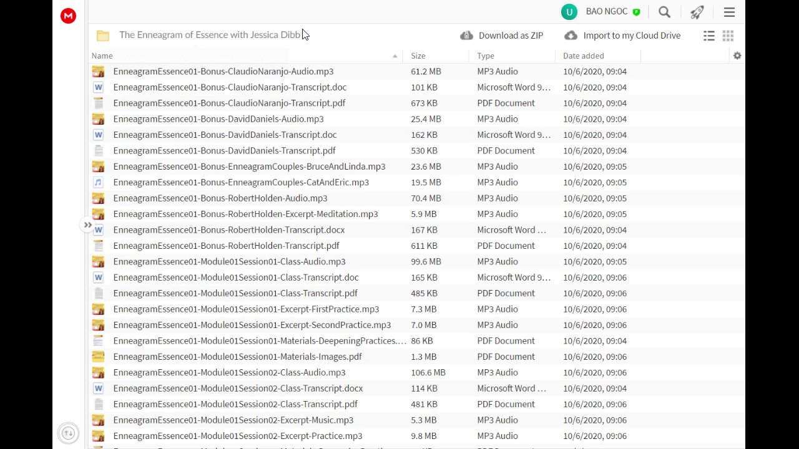Click the folder title 'The Enneagram of Essence with Jessica Dibb'
The height and width of the screenshot is (449, 799).
210,35
